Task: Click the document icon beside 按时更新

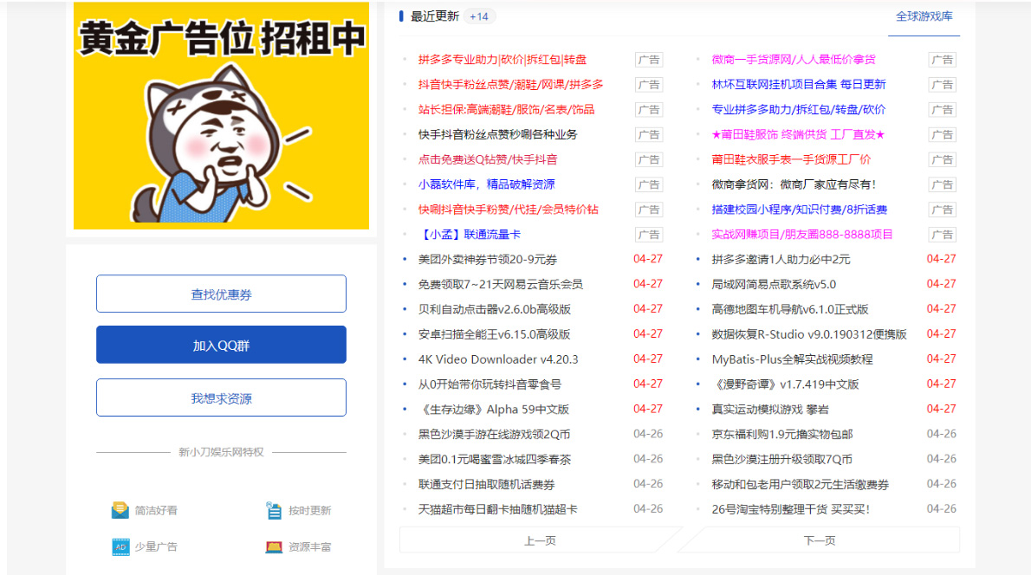Action: [x=274, y=511]
